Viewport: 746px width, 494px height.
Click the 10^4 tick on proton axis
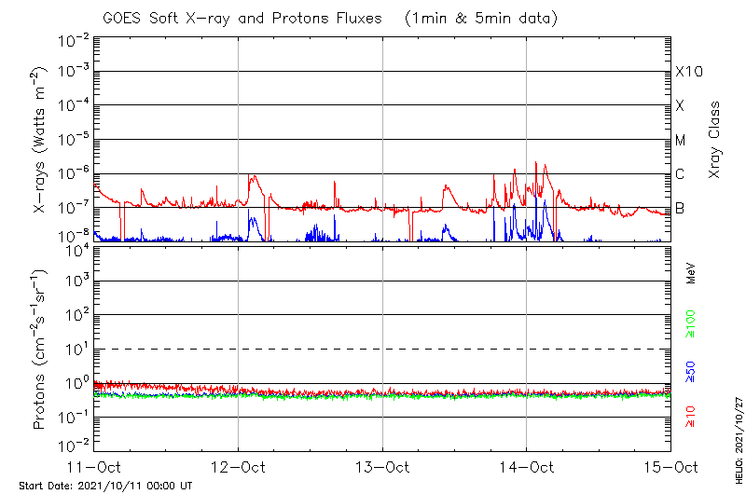click(76, 249)
